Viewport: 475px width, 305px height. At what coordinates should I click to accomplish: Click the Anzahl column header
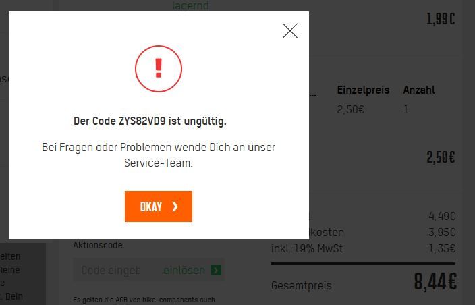click(x=419, y=90)
